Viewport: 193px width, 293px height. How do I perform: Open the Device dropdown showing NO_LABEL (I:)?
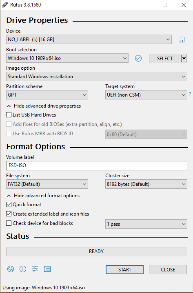(89, 40)
